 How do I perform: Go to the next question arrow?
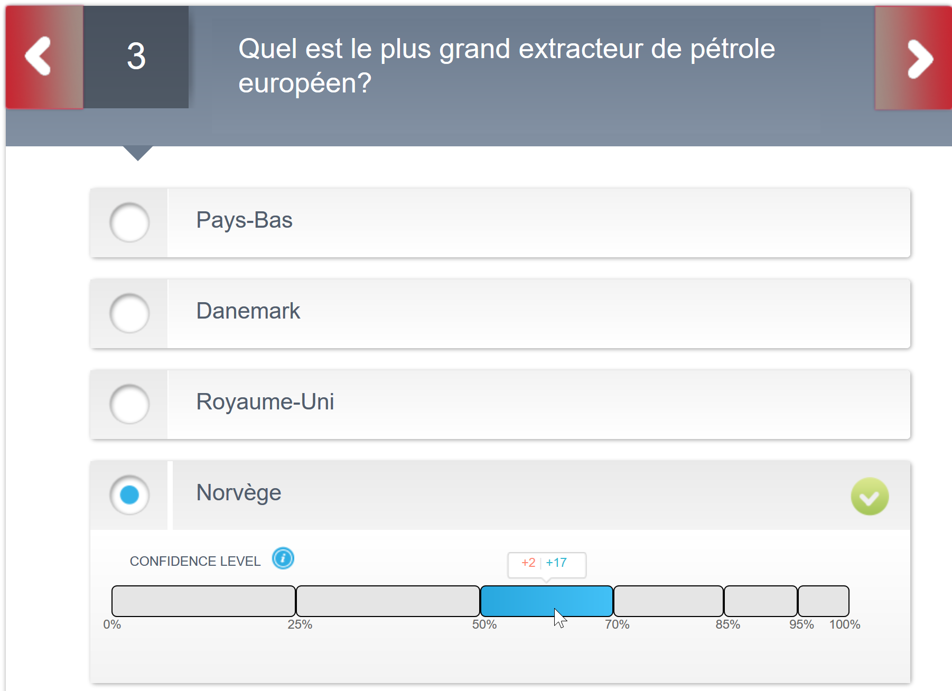click(x=913, y=58)
